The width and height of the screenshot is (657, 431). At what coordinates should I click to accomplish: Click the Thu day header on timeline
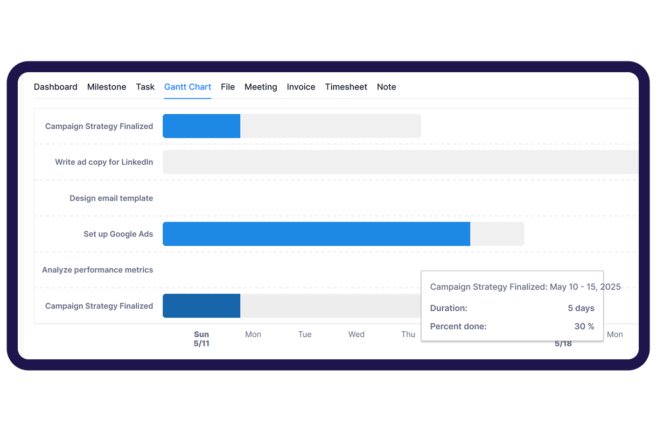click(x=408, y=335)
